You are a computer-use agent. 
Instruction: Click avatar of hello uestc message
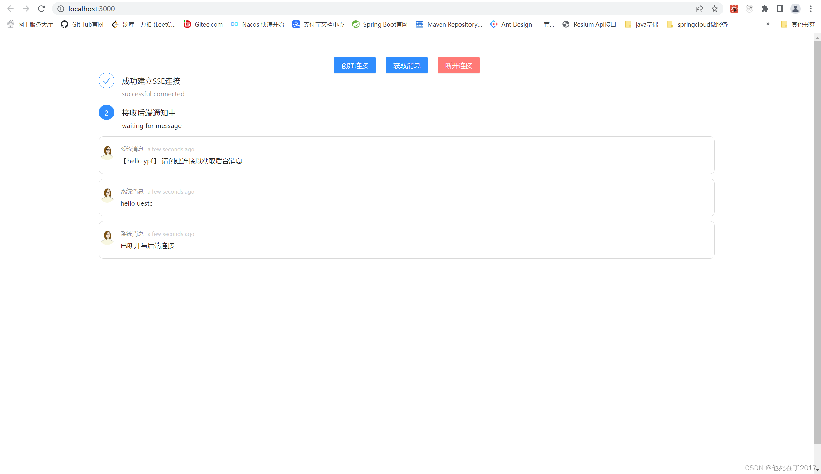pos(107,194)
